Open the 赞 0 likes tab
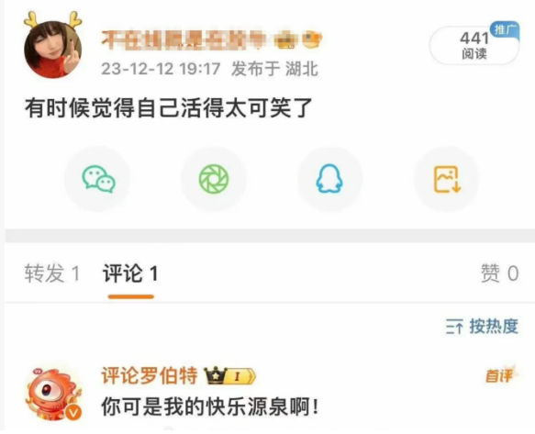 (x=500, y=273)
